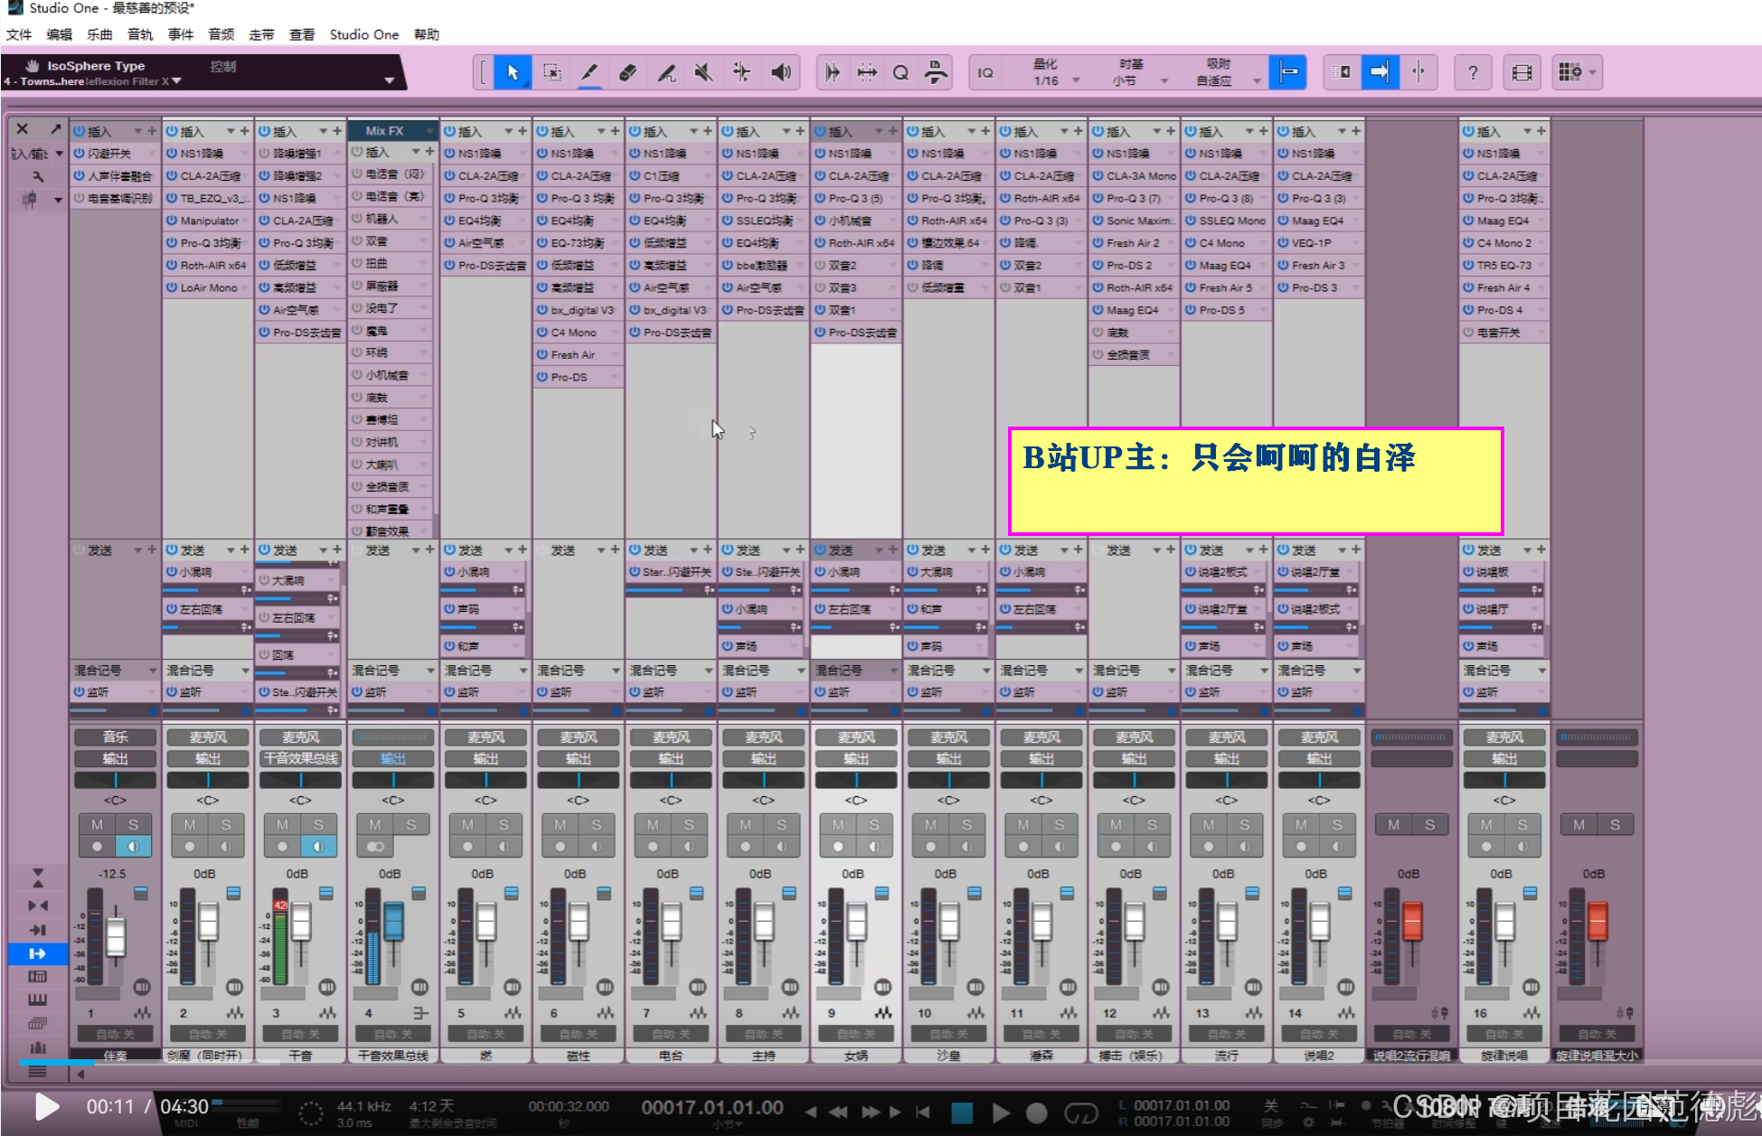
Task: Click the question mark help icon
Action: (x=1473, y=72)
